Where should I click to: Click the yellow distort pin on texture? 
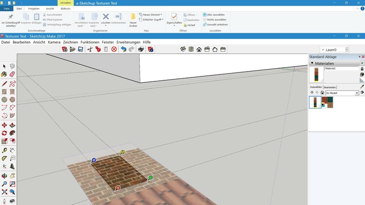123,152
